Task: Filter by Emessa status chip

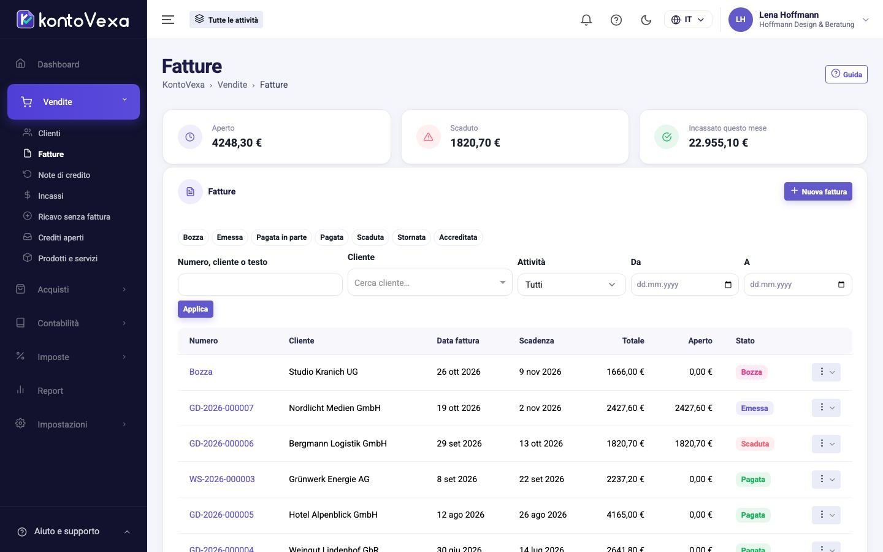Action: pos(230,237)
